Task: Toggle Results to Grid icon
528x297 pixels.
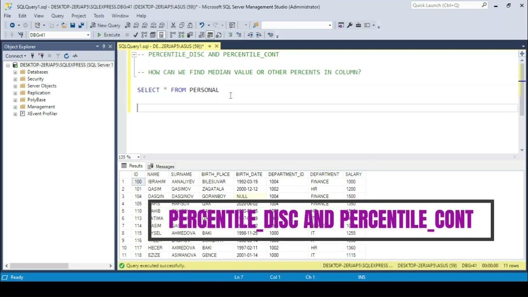Action: pos(210,35)
